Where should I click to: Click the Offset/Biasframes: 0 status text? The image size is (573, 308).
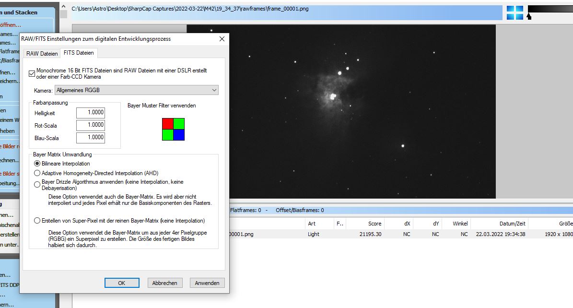pos(300,210)
